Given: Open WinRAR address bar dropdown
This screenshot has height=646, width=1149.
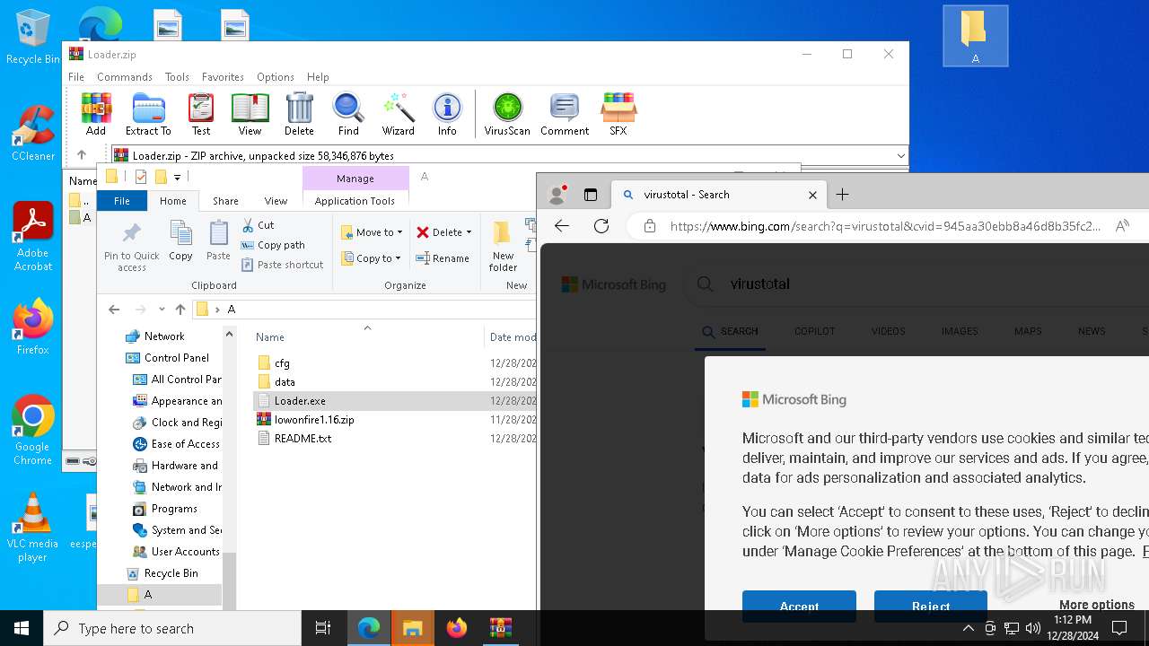Looking at the screenshot, I should tap(900, 156).
